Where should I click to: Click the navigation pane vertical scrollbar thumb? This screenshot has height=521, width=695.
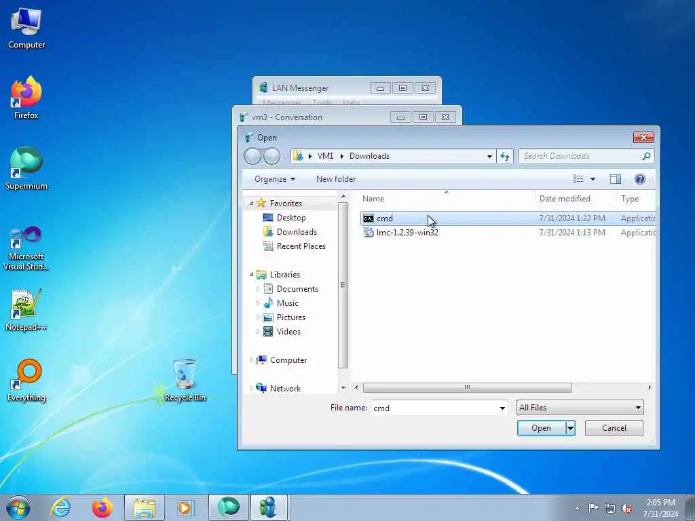(x=343, y=286)
